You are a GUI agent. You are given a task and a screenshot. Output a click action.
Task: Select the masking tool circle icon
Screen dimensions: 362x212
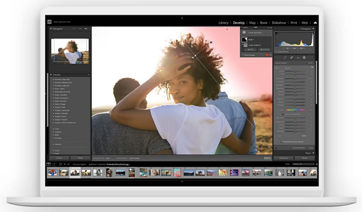pos(304,58)
